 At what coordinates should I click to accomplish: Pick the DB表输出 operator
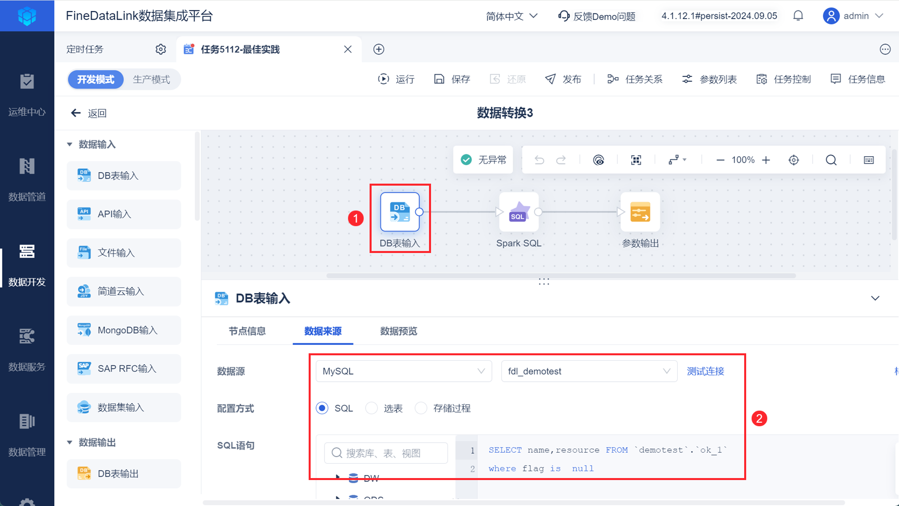[x=124, y=474]
